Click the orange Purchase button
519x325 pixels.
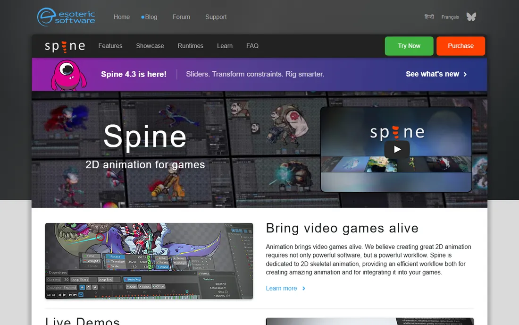point(460,46)
